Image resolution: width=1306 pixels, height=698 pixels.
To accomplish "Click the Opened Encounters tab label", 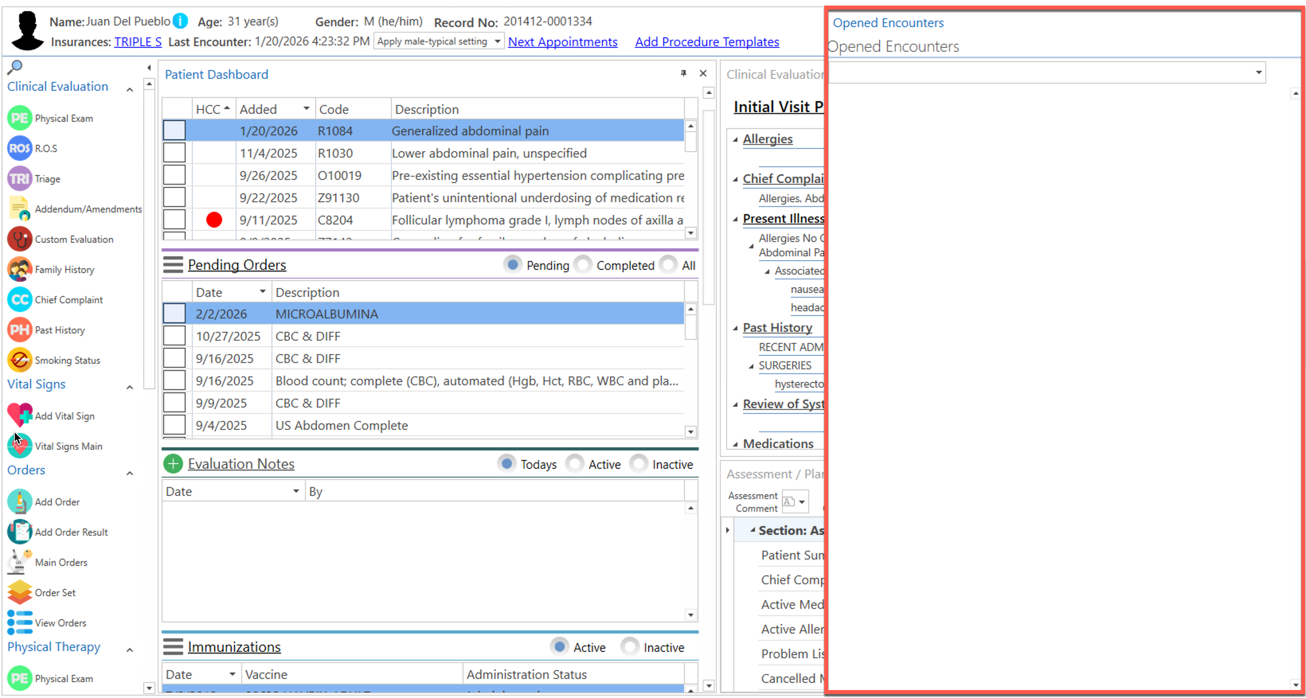I will [888, 23].
